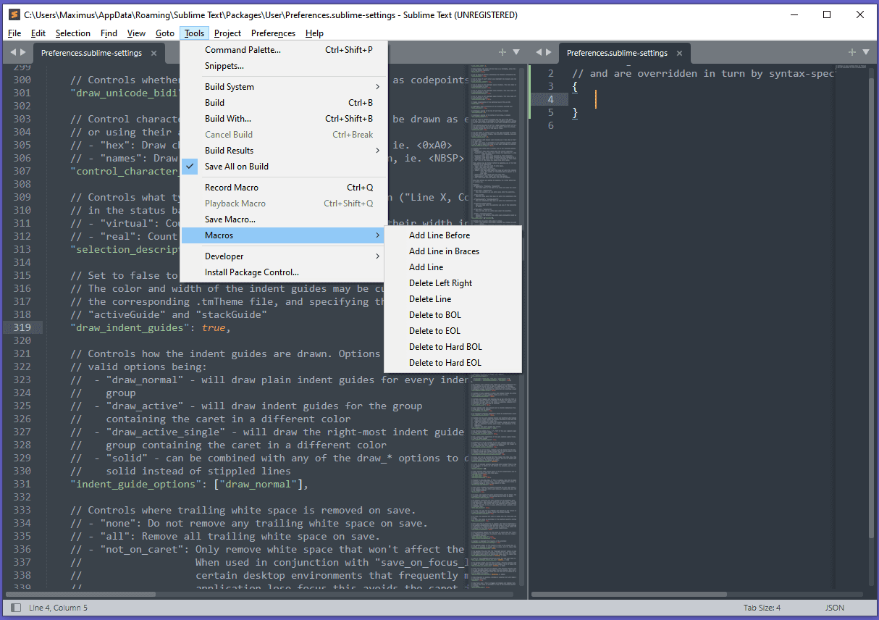Viewport: 879px width, 620px height.
Task: Select the Build menu entry
Action: [x=284, y=103]
